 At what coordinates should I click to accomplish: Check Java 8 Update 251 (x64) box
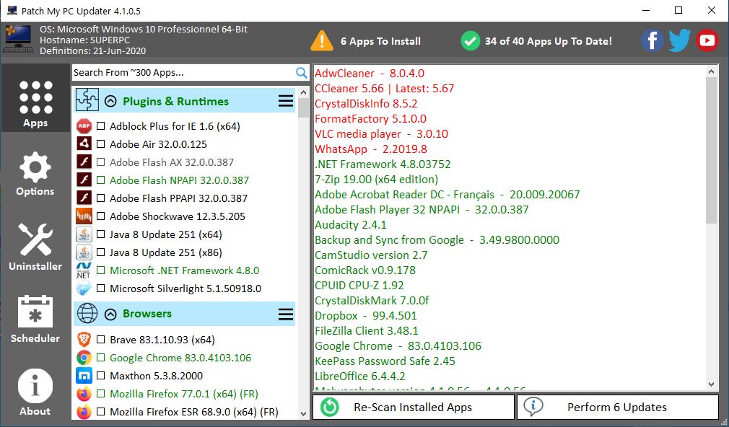point(100,234)
